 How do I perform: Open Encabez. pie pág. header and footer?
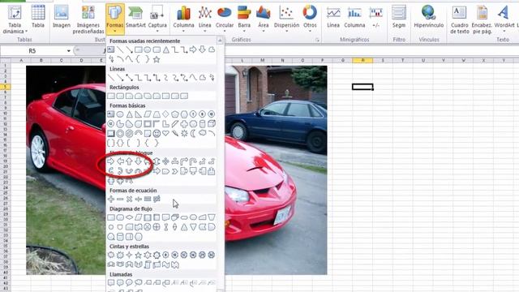(482, 19)
